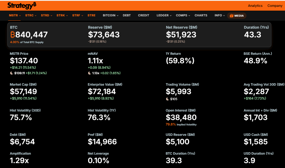Click the Market Cap value $57,149
This screenshot has height=168, width=285.
point(23,91)
